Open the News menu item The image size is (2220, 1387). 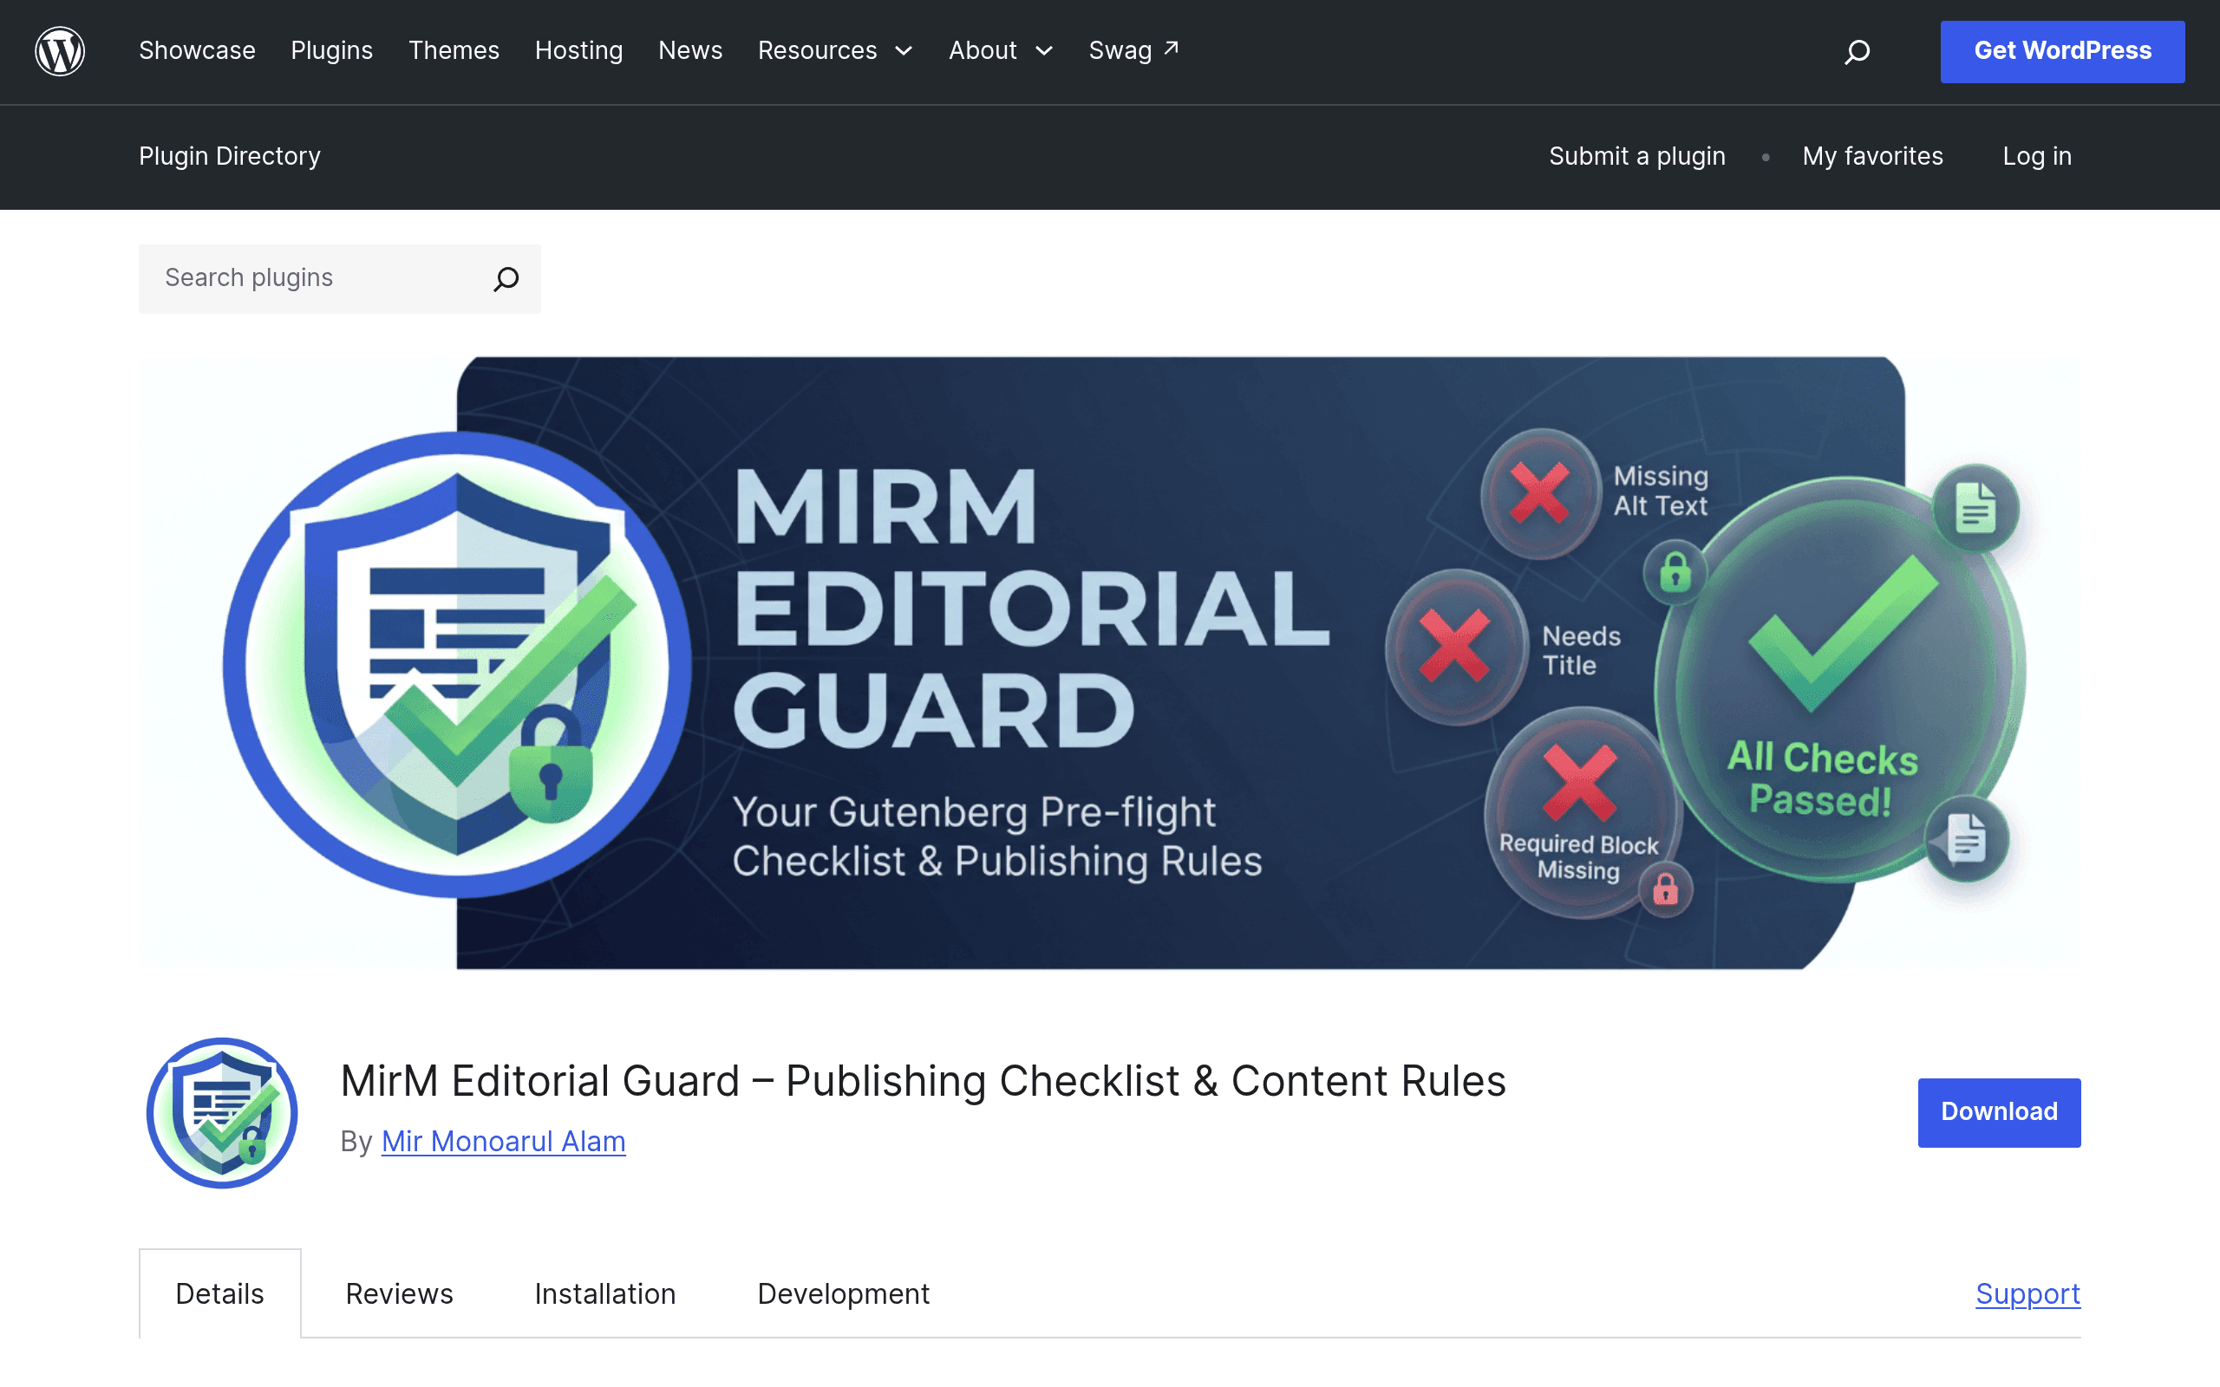pyautogui.click(x=691, y=50)
